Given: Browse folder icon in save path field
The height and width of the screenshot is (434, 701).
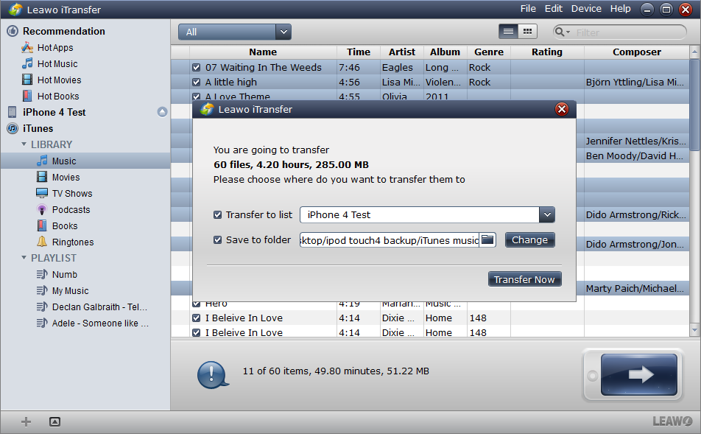Looking at the screenshot, I should (x=487, y=239).
